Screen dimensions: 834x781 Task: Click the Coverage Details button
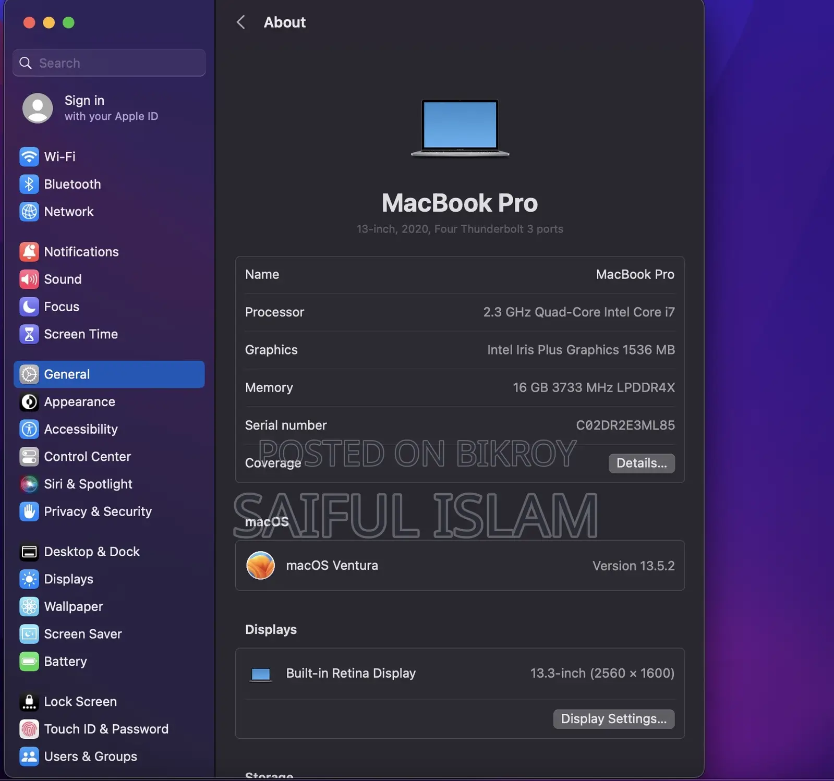pos(642,463)
